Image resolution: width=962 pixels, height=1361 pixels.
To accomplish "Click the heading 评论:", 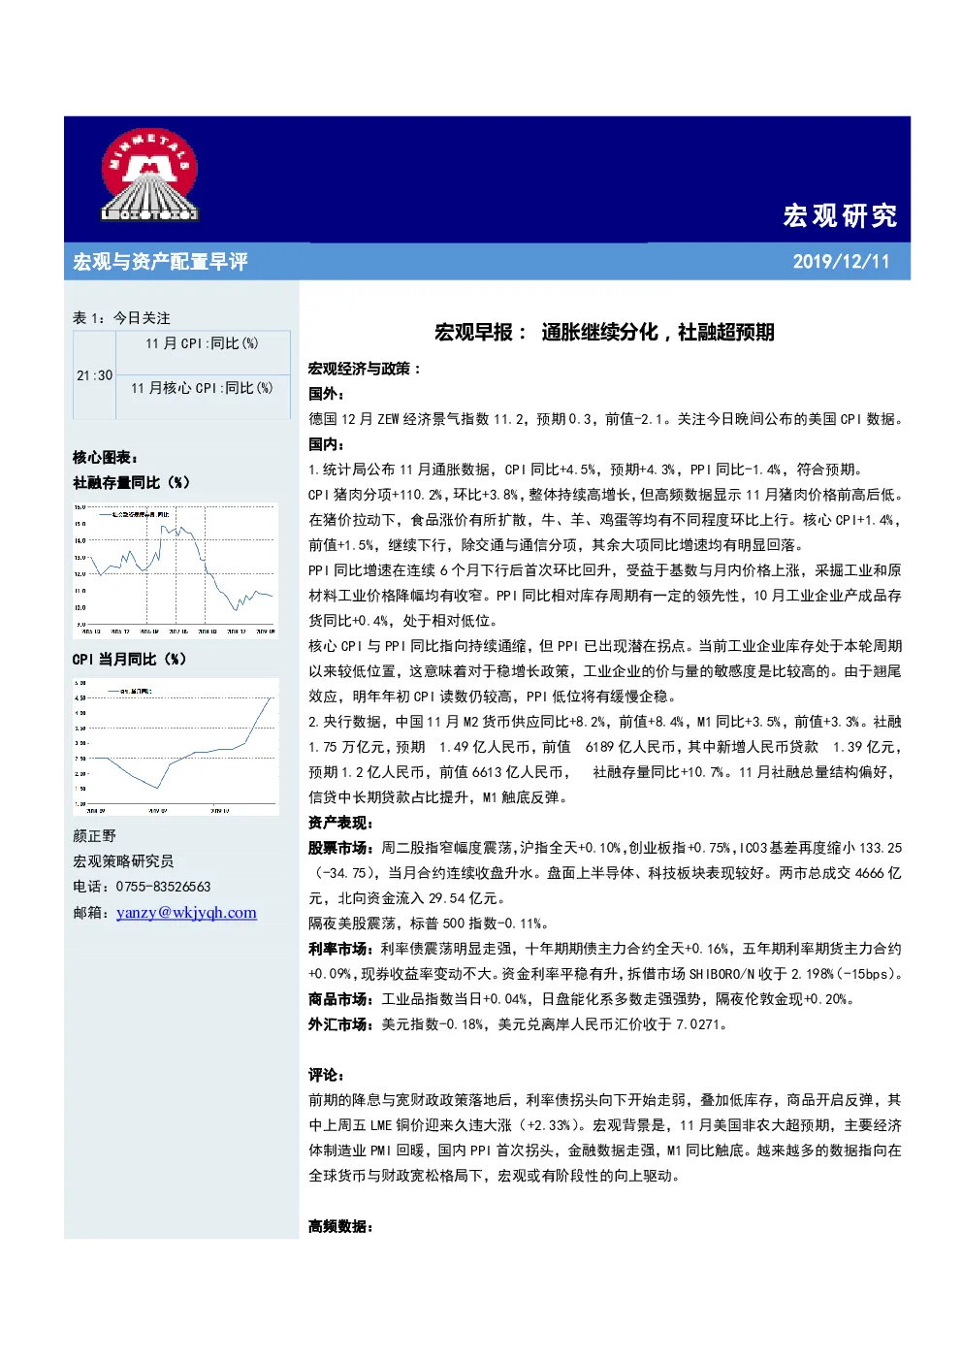I will tap(326, 1075).
